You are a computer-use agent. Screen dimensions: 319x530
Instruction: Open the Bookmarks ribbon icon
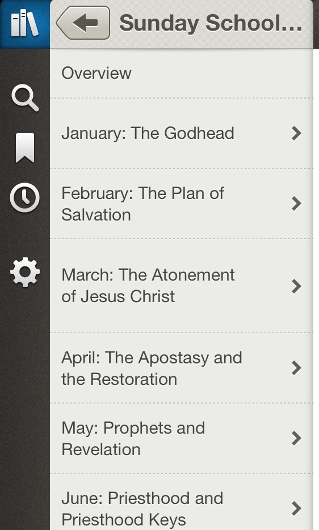[25, 148]
